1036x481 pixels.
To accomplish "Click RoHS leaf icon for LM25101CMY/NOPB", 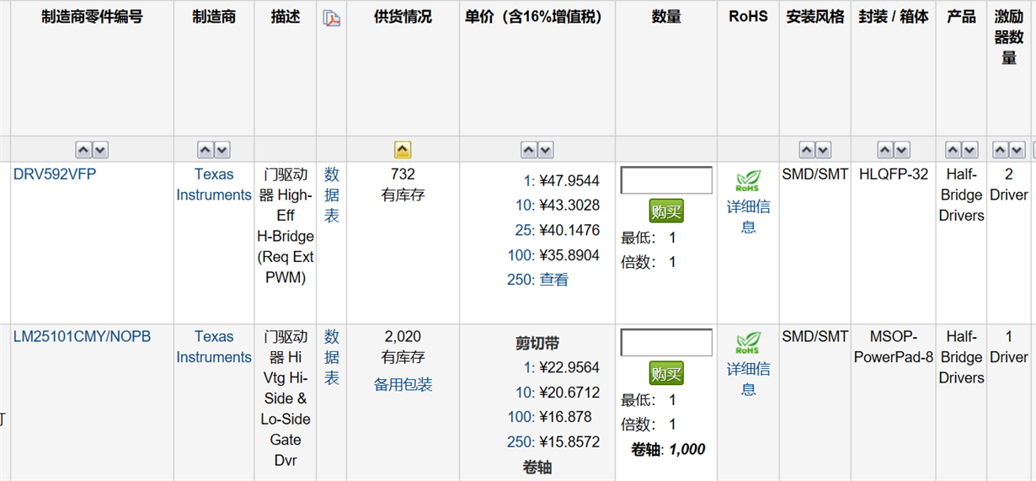I will click(748, 344).
